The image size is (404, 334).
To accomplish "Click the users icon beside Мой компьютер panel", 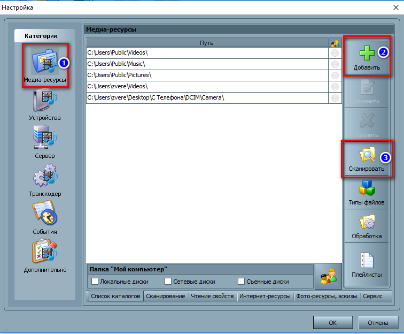I will pos(328,276).
